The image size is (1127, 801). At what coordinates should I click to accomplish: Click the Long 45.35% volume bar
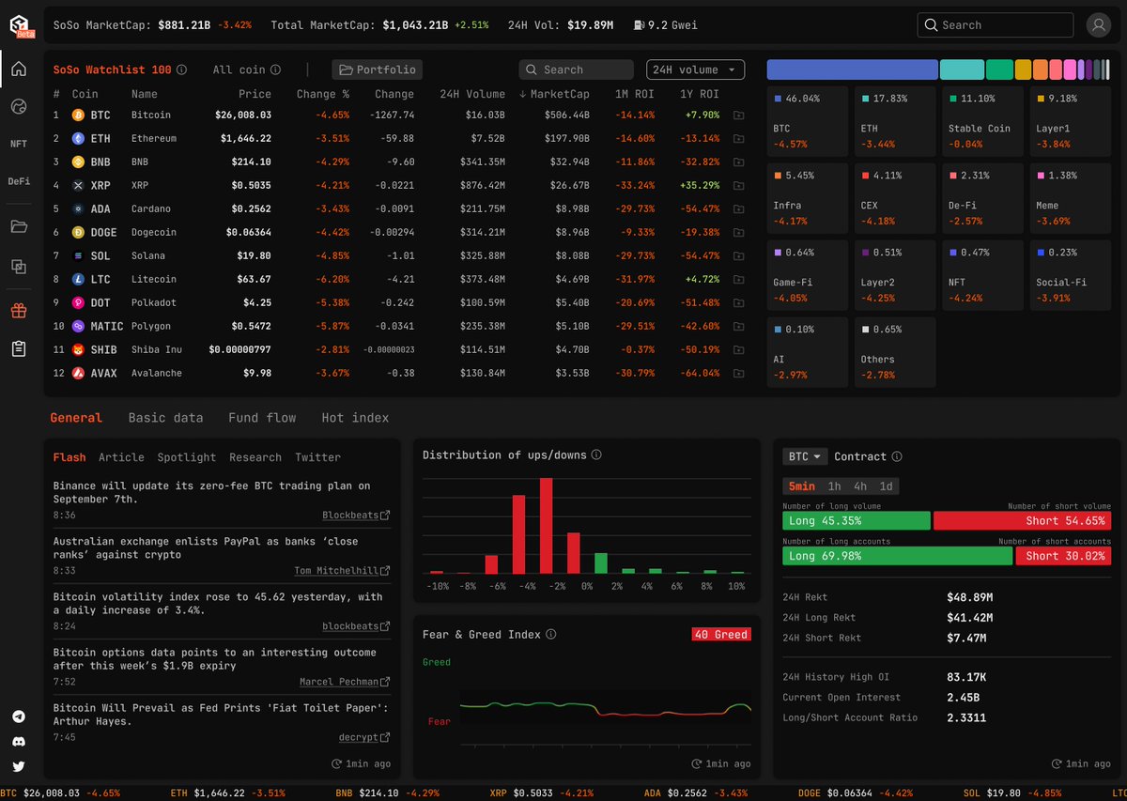click(857, 520)
